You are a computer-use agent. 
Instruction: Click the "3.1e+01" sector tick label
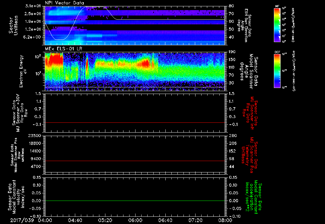click(33, 6)
